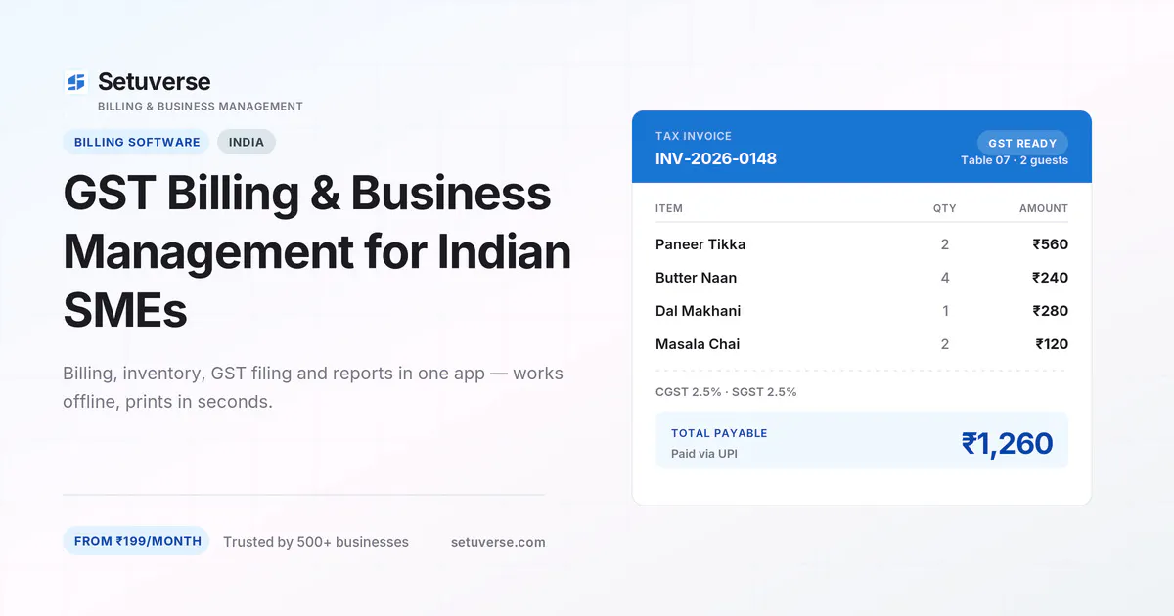The height and width of the screenshot is (616, 1174).
Task: Click the 'GST Billing & Business Management' headline
Action: click(x=317, y=252)
